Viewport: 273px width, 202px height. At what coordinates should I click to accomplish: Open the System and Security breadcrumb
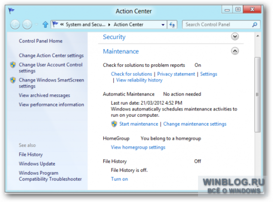click(86, 24)
